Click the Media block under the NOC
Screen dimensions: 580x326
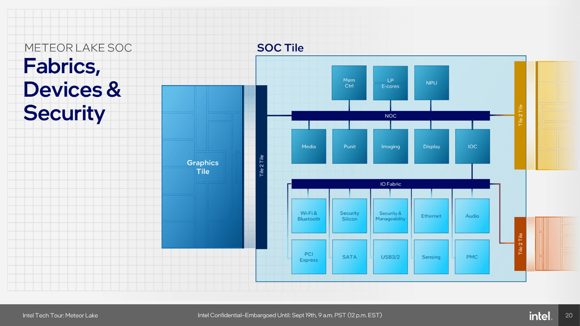coord(308,146)
